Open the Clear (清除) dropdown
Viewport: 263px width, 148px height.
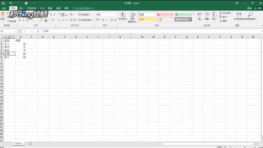[224, 21]
